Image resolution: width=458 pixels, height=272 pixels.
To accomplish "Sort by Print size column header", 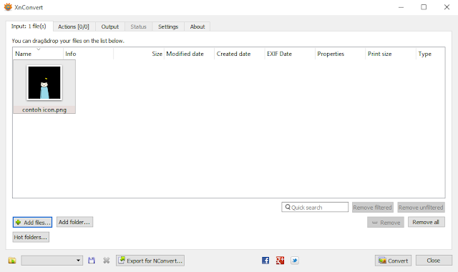I will pos(391,54).
